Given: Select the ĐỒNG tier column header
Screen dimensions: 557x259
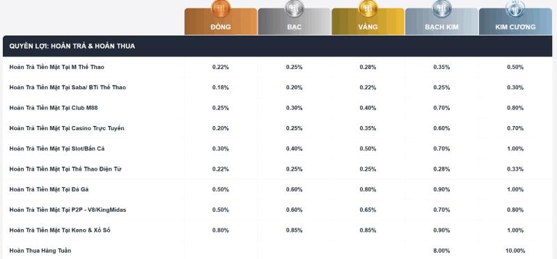Looking at the screenshot, I should click(221, 22).
